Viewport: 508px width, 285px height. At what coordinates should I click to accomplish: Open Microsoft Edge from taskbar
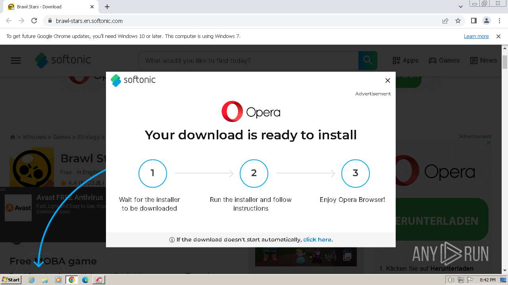tap(85, 280)
